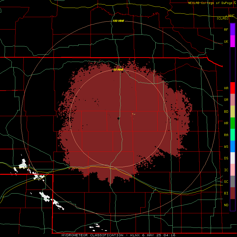Viewport: 237px width, 237px height.
Task: Select the dusty pink GR legend swatch
Action: [233, 100]
